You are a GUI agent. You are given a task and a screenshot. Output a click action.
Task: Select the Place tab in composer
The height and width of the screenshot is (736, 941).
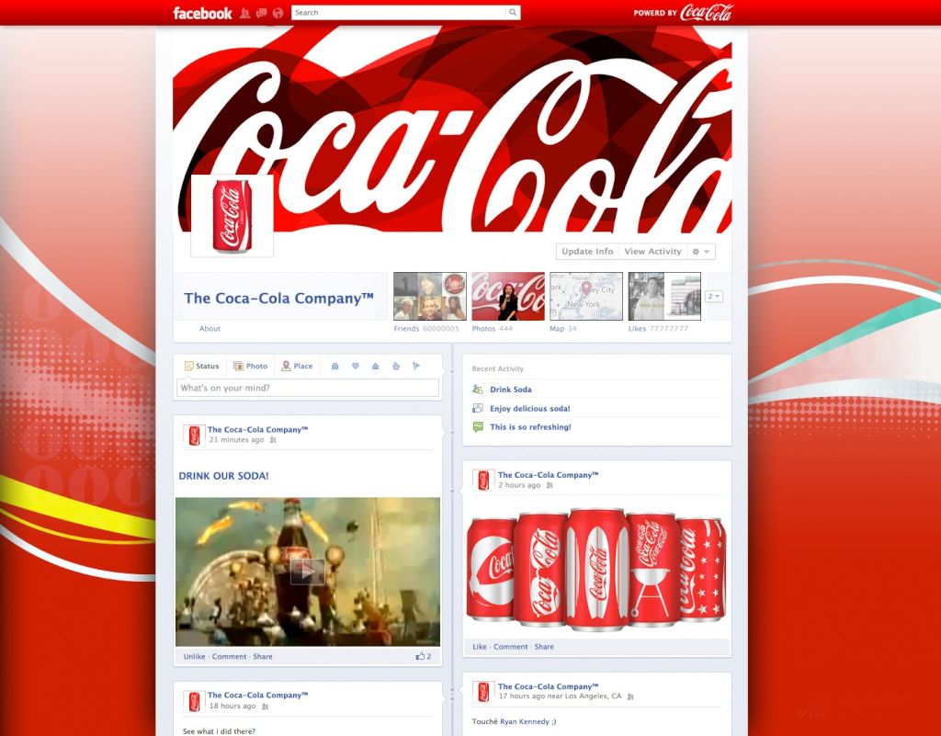click(x=297, y=366)
